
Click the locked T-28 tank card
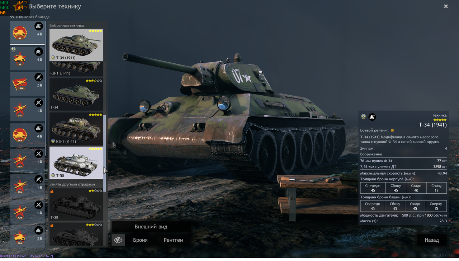(x=76, y=204)
